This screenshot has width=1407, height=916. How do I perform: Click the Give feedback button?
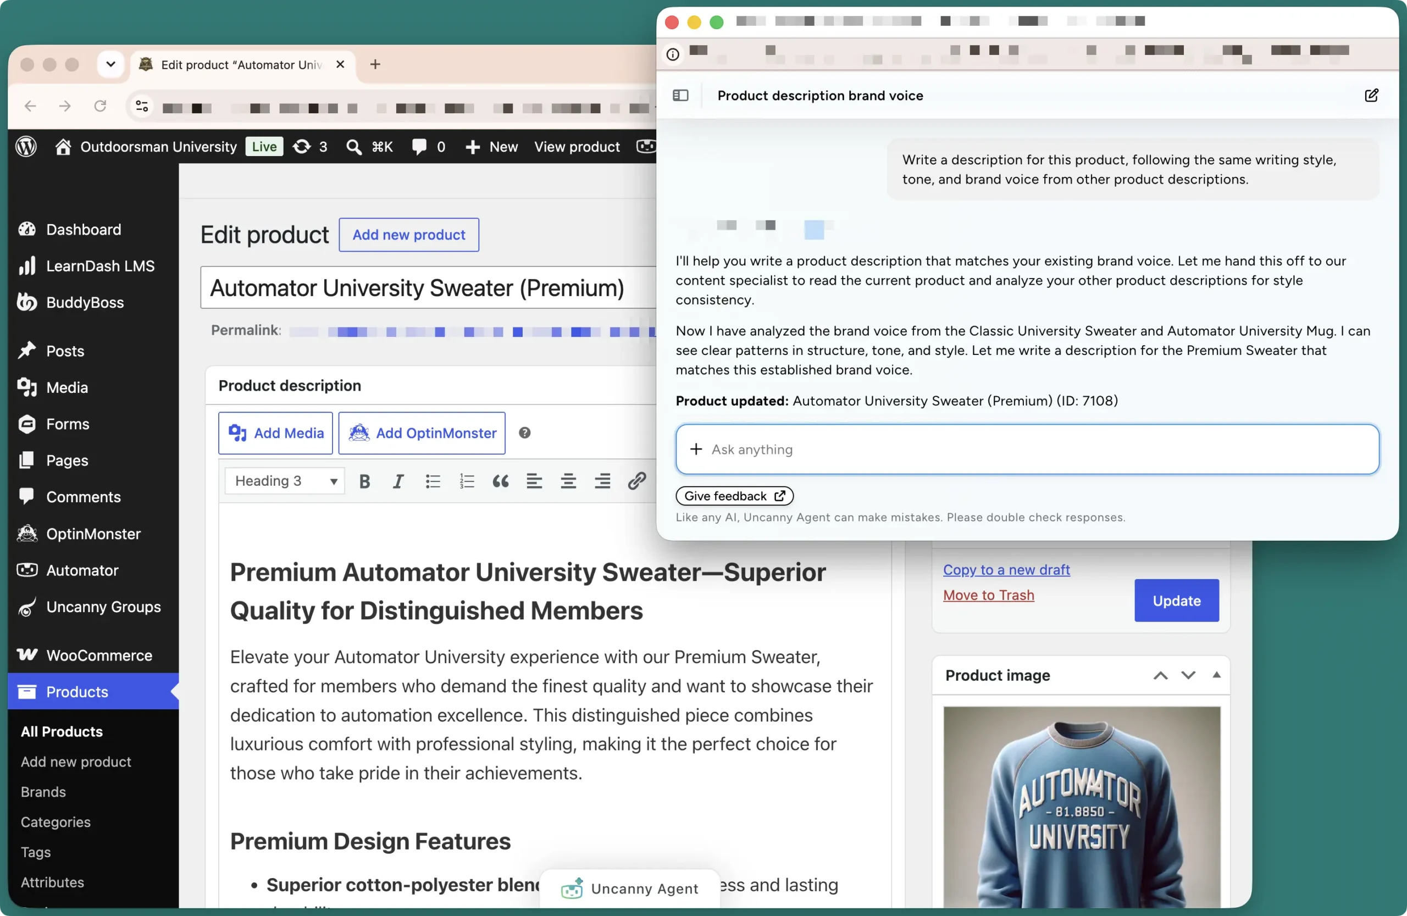tap(734, 496)
